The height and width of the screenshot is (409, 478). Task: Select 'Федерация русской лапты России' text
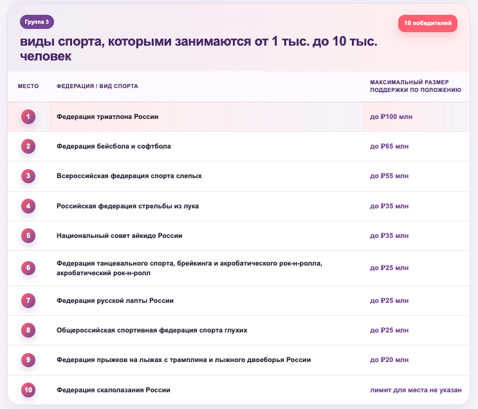[115, 300]
